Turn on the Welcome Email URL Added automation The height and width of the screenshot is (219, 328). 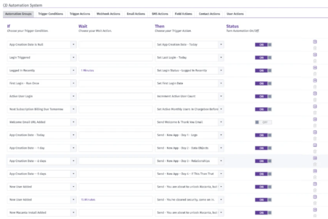point(263,122)
